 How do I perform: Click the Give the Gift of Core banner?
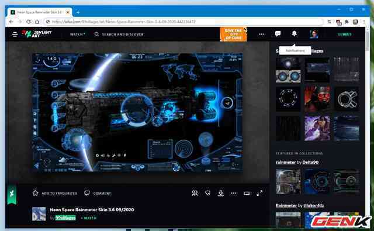pyautogui.click(x=233, y=34)
